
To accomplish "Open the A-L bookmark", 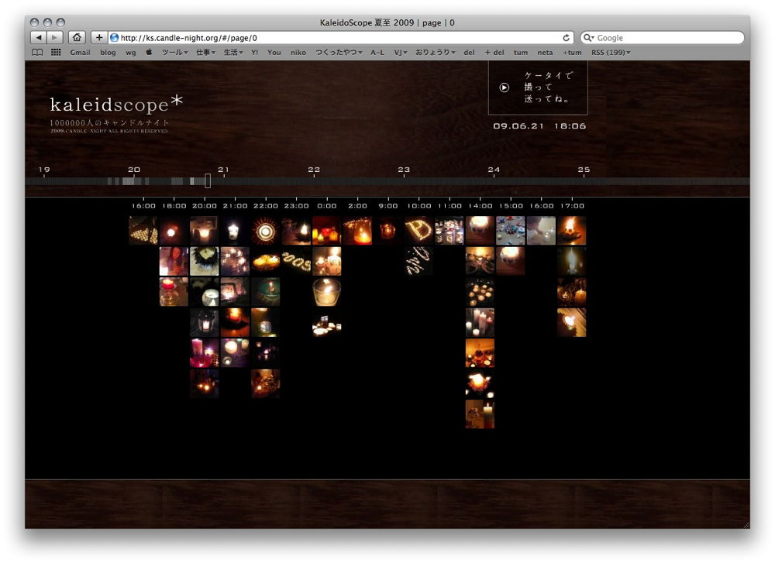I will tap(377, 53).
